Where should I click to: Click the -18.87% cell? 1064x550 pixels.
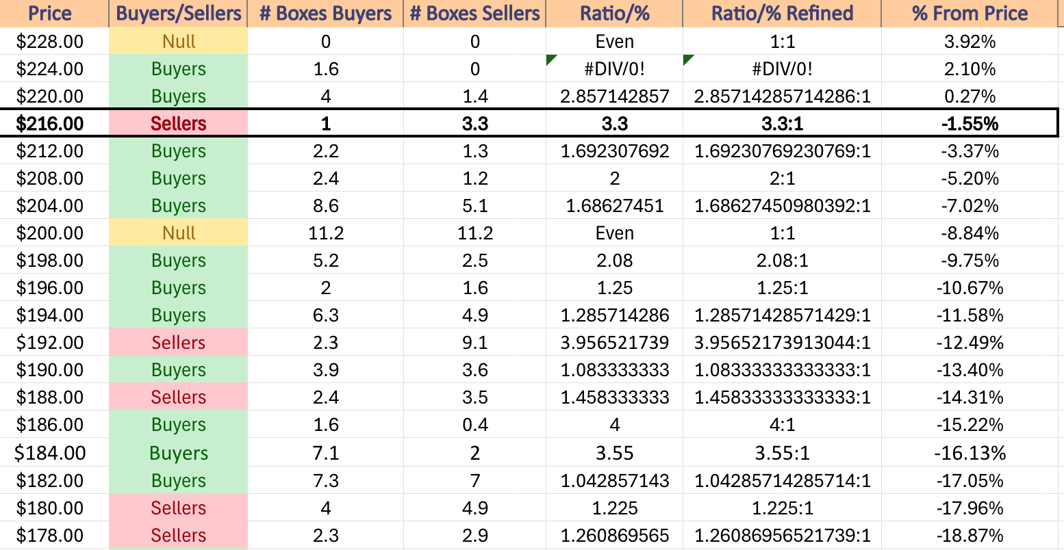coord(970,536)
